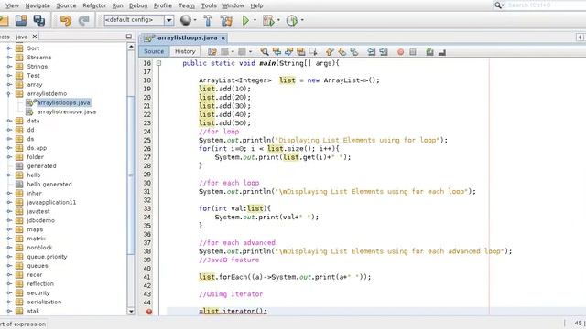Open the Source menu
586x329 pixels.
(x=66, y=5)
